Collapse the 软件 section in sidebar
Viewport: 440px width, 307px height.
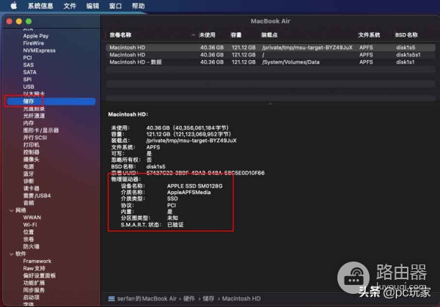[12, 254]
